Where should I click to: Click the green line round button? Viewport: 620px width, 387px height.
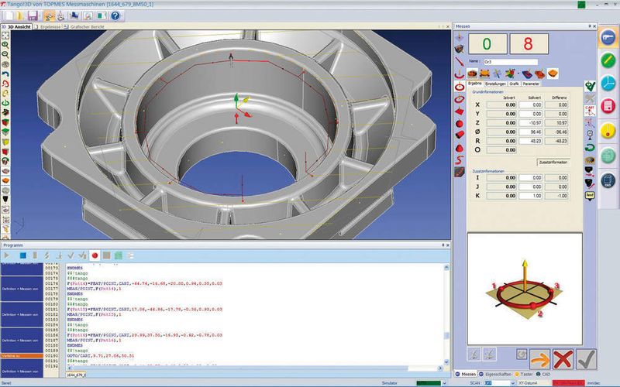[608, 60]
